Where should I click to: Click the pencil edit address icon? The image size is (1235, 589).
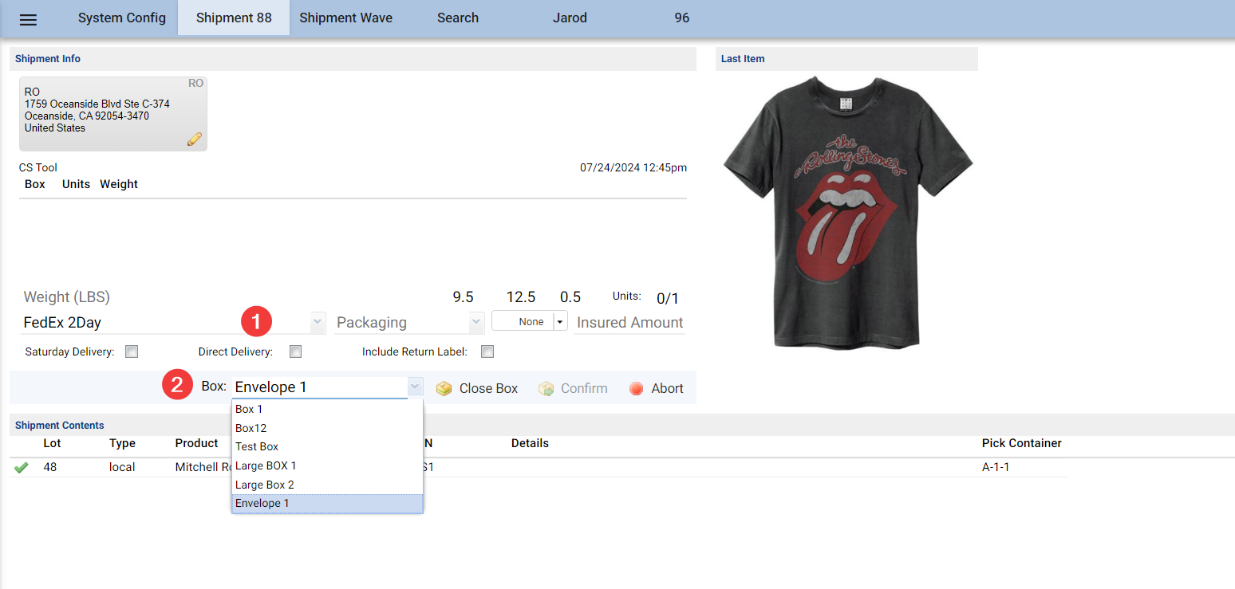[195, 139]
